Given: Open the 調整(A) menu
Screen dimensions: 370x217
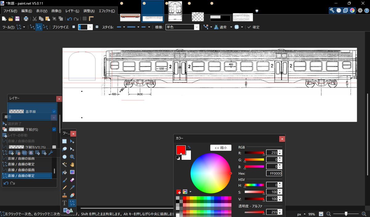Looking at the screenshot, I should [x=88, y=11].
